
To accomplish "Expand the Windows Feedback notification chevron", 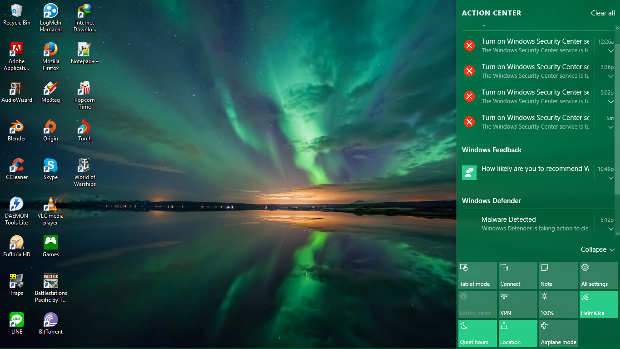I will click(611, 178).
